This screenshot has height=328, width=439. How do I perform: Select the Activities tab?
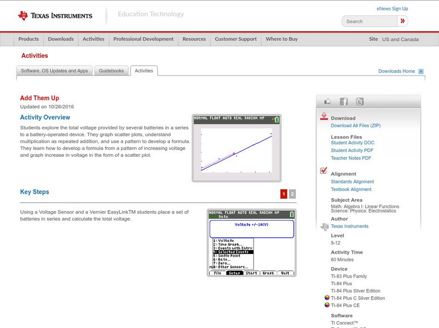(x=144, y=71)
